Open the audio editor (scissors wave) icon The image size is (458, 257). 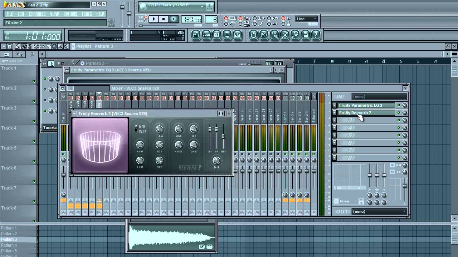pyautogui.click(x=284, y=35)
